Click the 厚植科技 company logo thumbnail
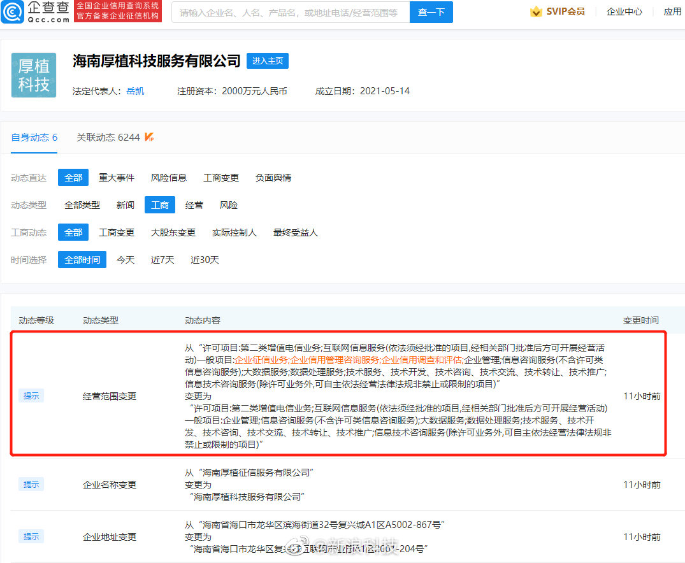Image resolution: width=685 pixels, height=563 pixels. pyautogui.click(x=34, y=75)
